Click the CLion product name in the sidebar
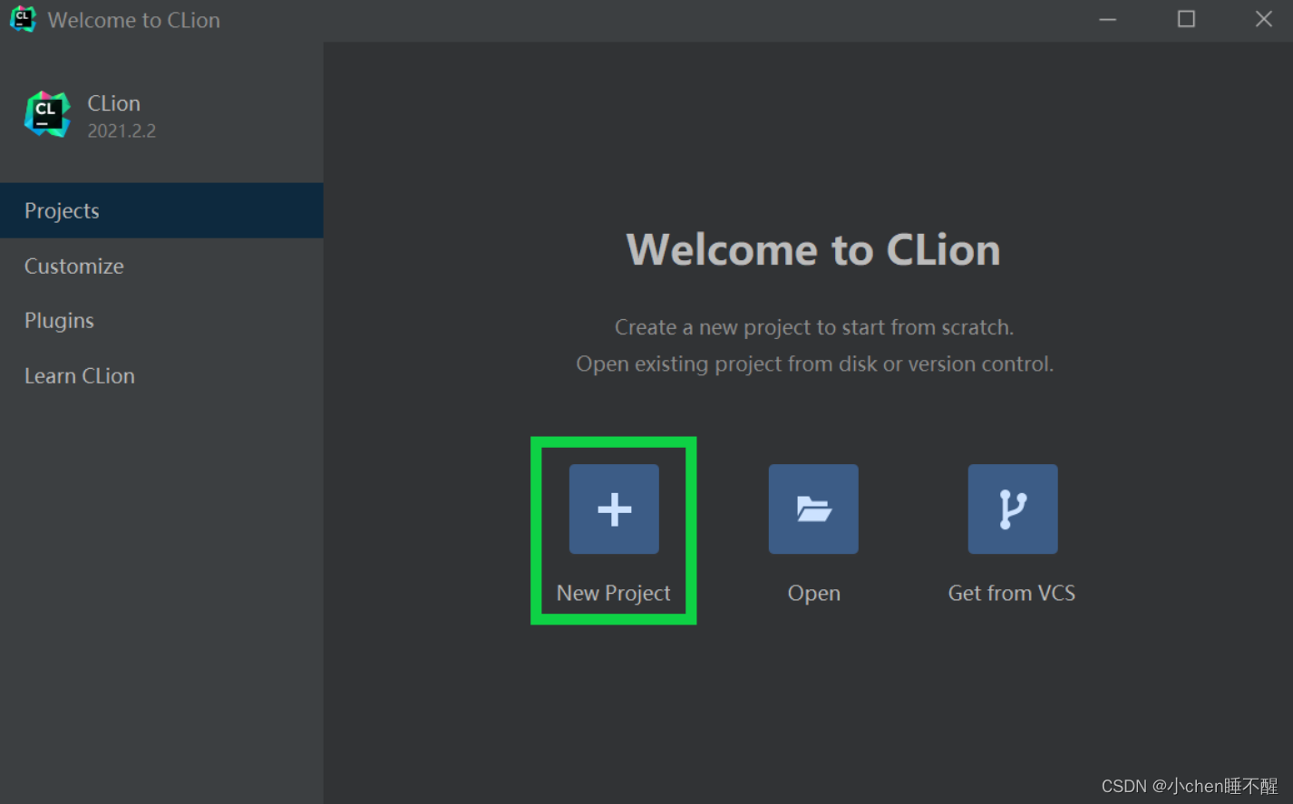 coord(114,103)
